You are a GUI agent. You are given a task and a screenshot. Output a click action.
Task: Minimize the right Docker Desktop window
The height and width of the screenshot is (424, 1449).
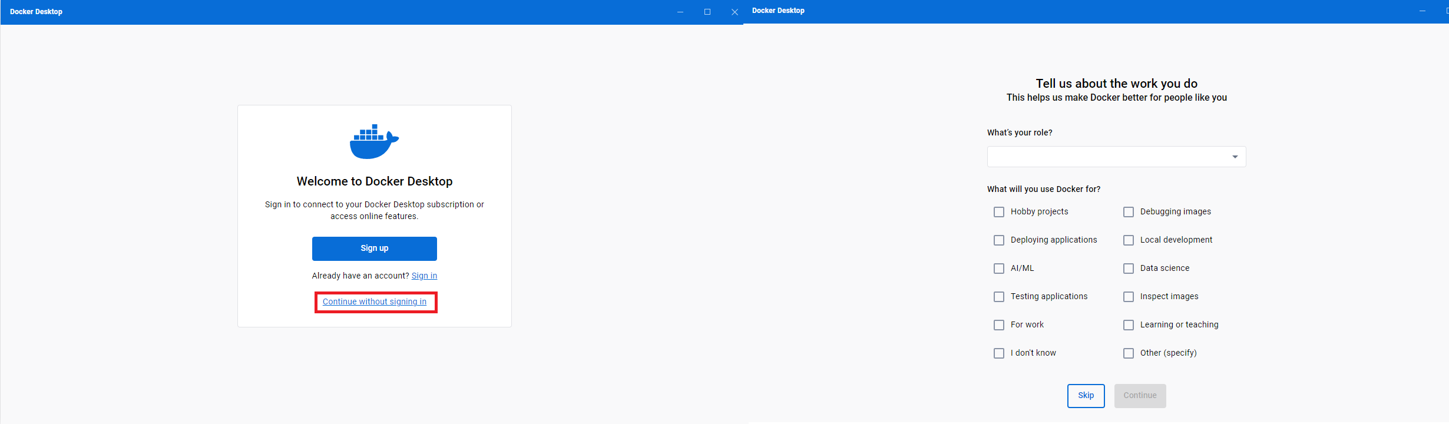coord(1422,11)
